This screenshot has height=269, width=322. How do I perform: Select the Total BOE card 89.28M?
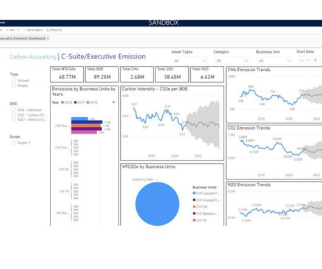(102, 74)
